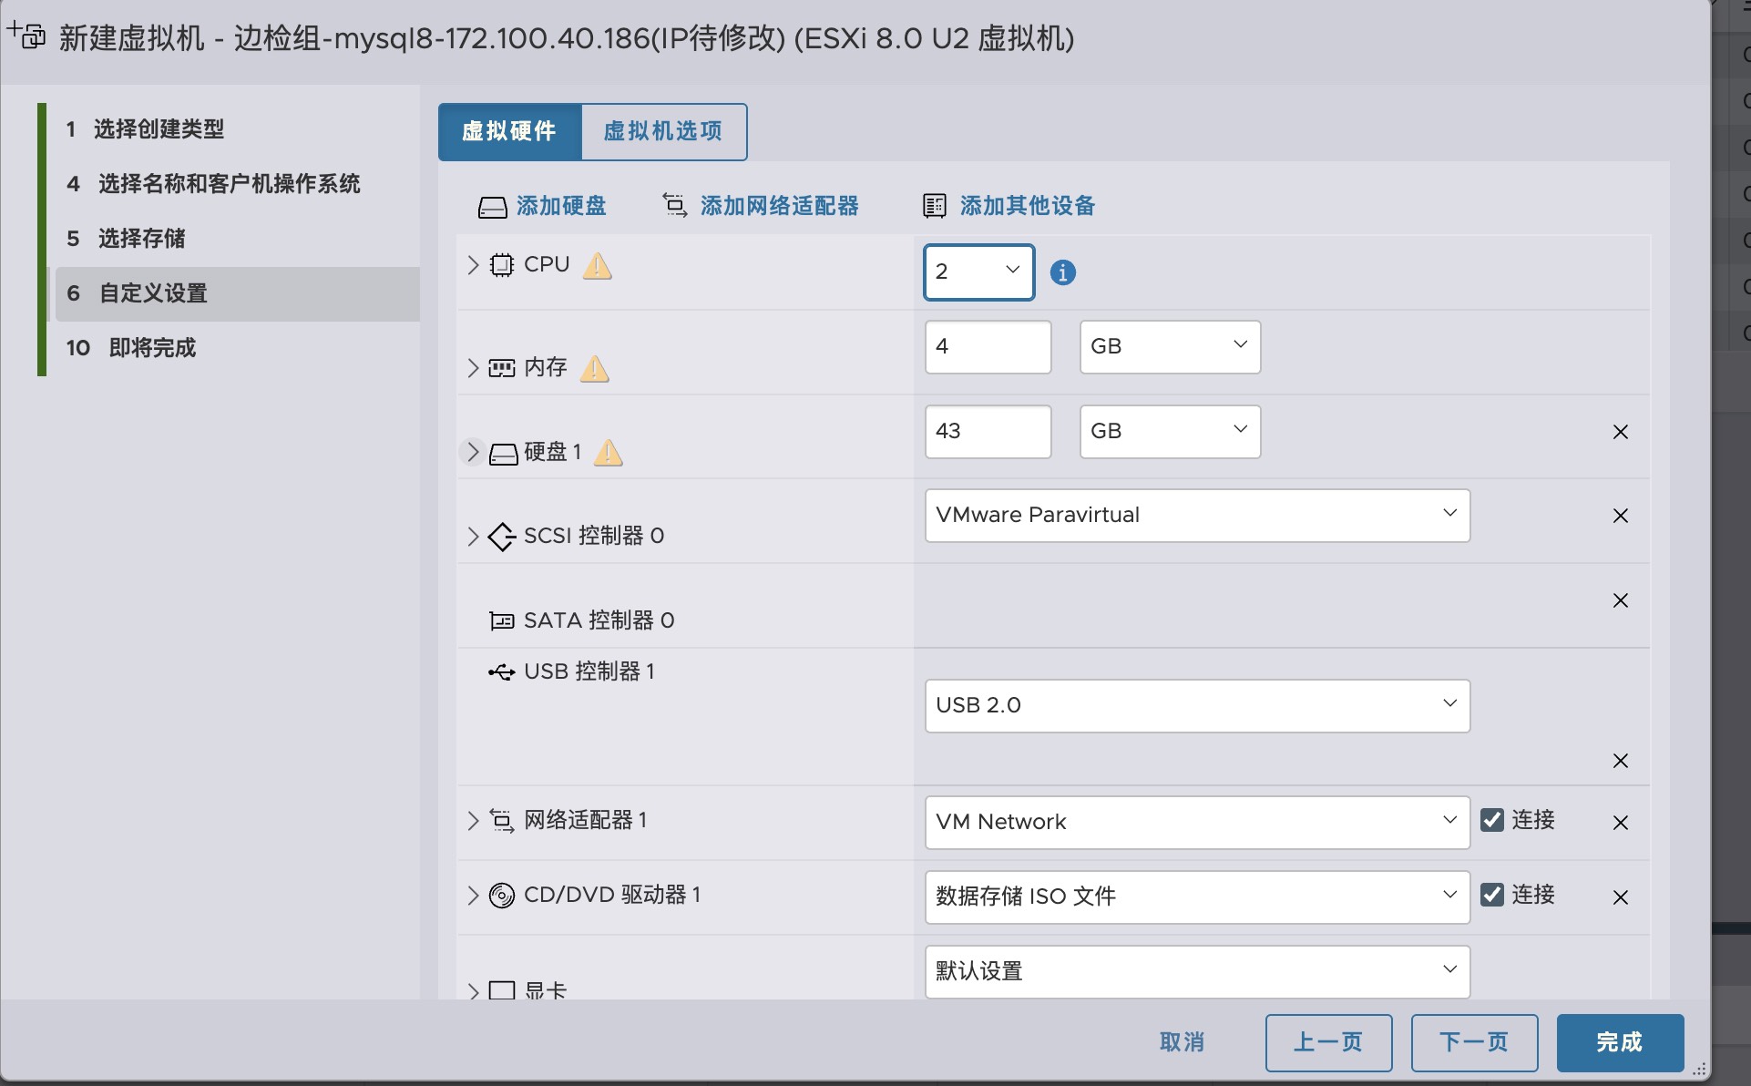
Task: Remove the SCSI controller 0 device
Action: 1620,516
